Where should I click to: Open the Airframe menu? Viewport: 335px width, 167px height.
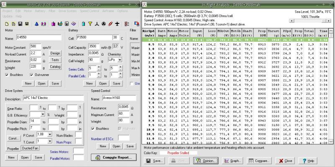[108, 10]
